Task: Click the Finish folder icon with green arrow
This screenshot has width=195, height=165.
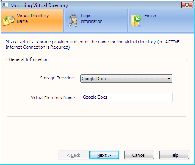Action: tap(136, 20)
